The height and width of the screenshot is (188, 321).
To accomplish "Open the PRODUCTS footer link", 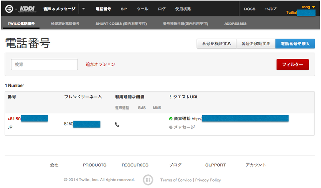I will pyautogui.click(x=94, y=165).
